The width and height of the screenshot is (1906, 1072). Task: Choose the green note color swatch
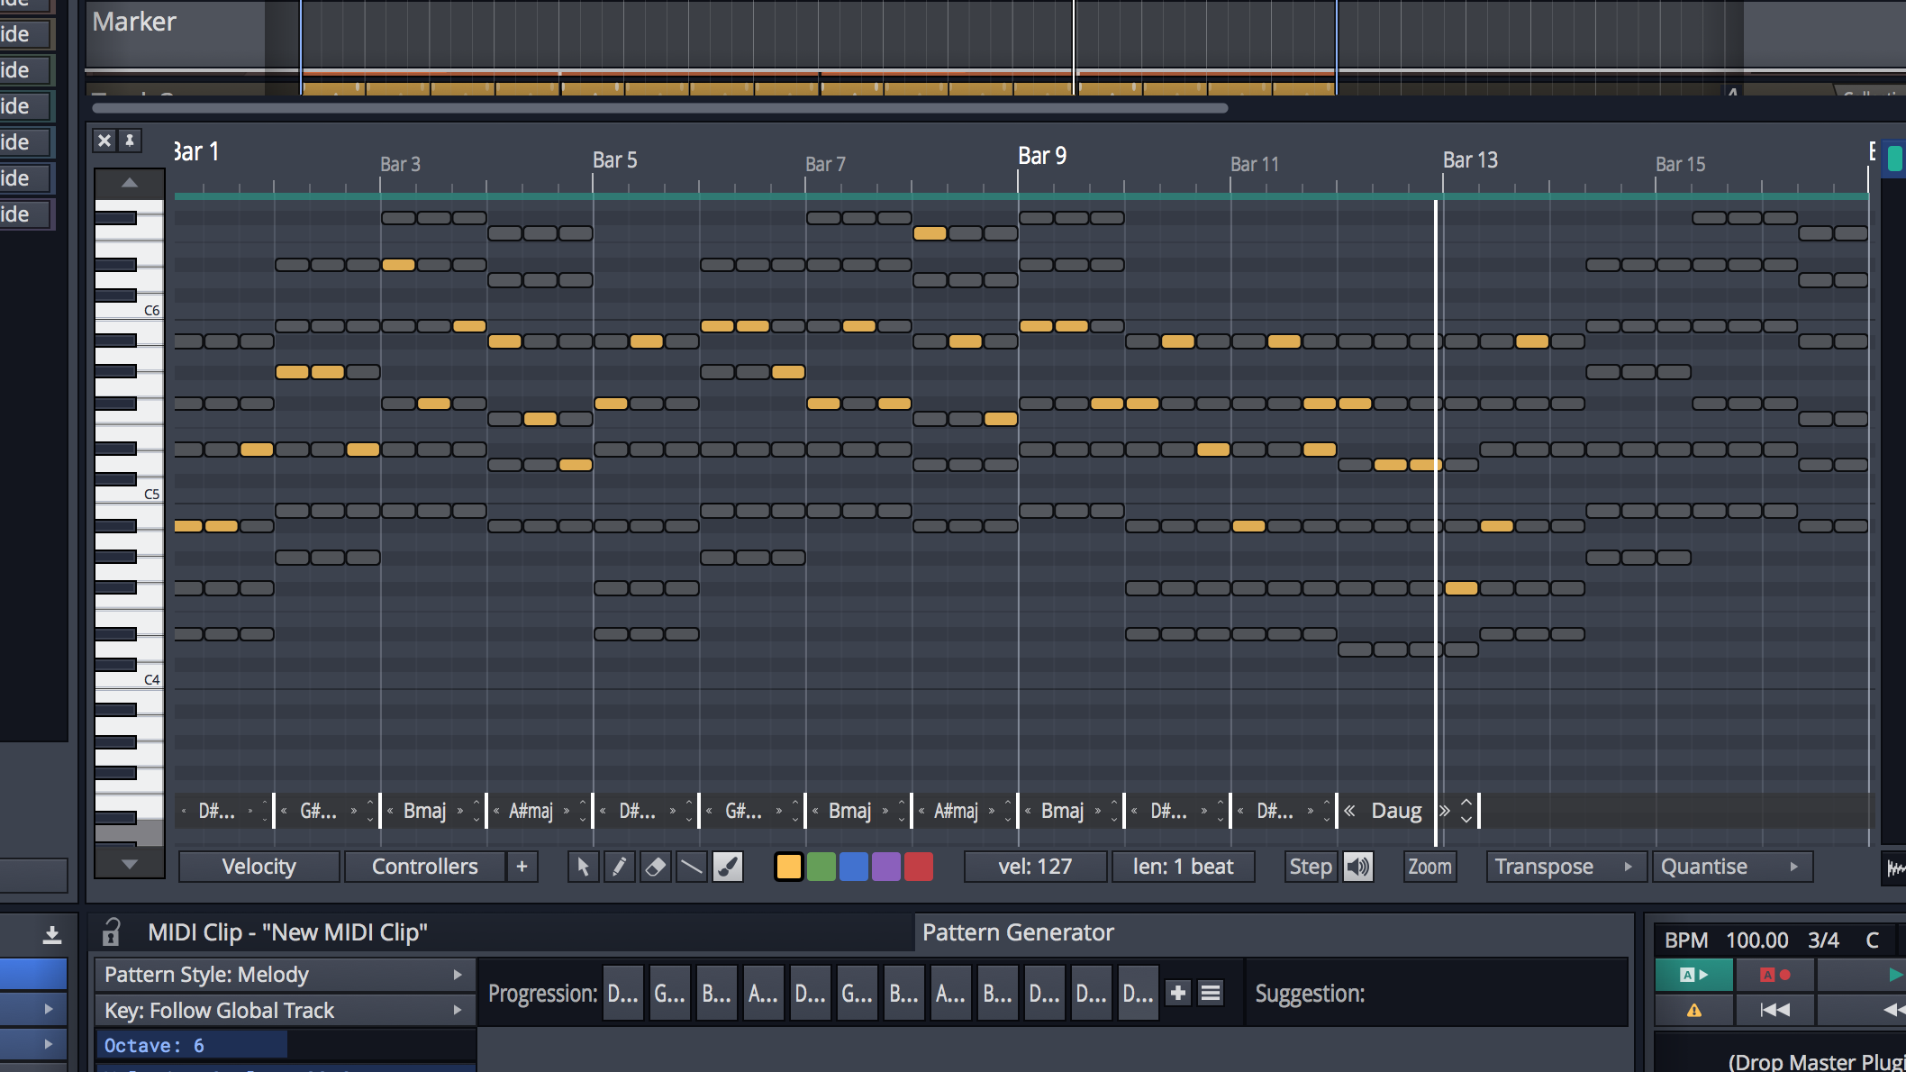coord(821,867)
